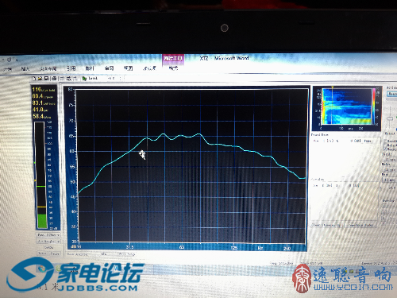Open the 插入 (Insert) ribbon tab

click(x=25, y=68)
